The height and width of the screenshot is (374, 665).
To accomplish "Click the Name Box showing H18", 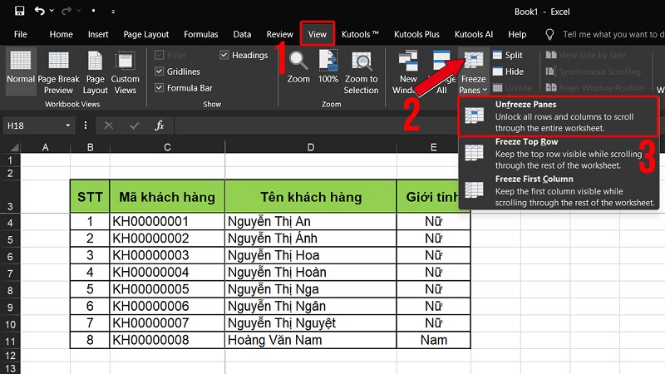I will click(x=34, y=125).
